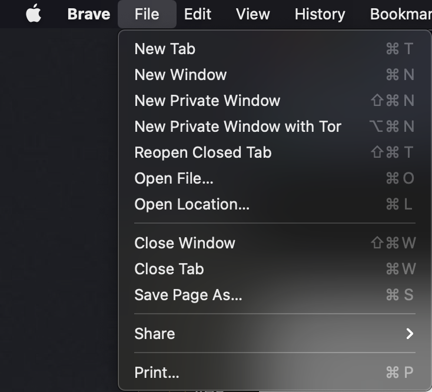Open the Edit menu
432x392 pixels.
tap(198, 14)
